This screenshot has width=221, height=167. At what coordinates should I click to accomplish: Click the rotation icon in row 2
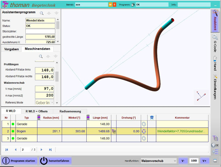tap(144, 131)
